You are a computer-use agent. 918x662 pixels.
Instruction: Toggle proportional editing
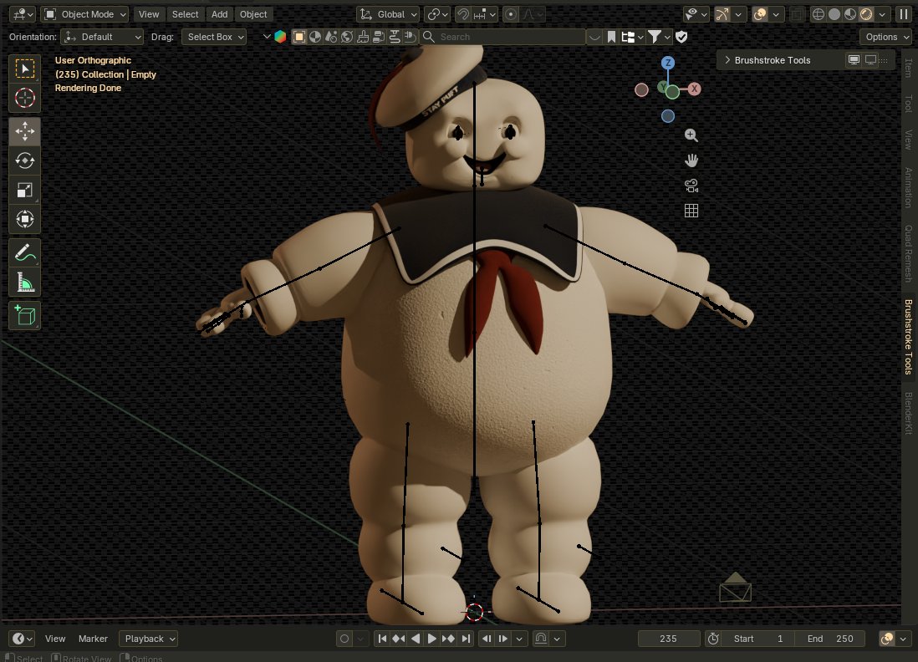click(511, 15)
